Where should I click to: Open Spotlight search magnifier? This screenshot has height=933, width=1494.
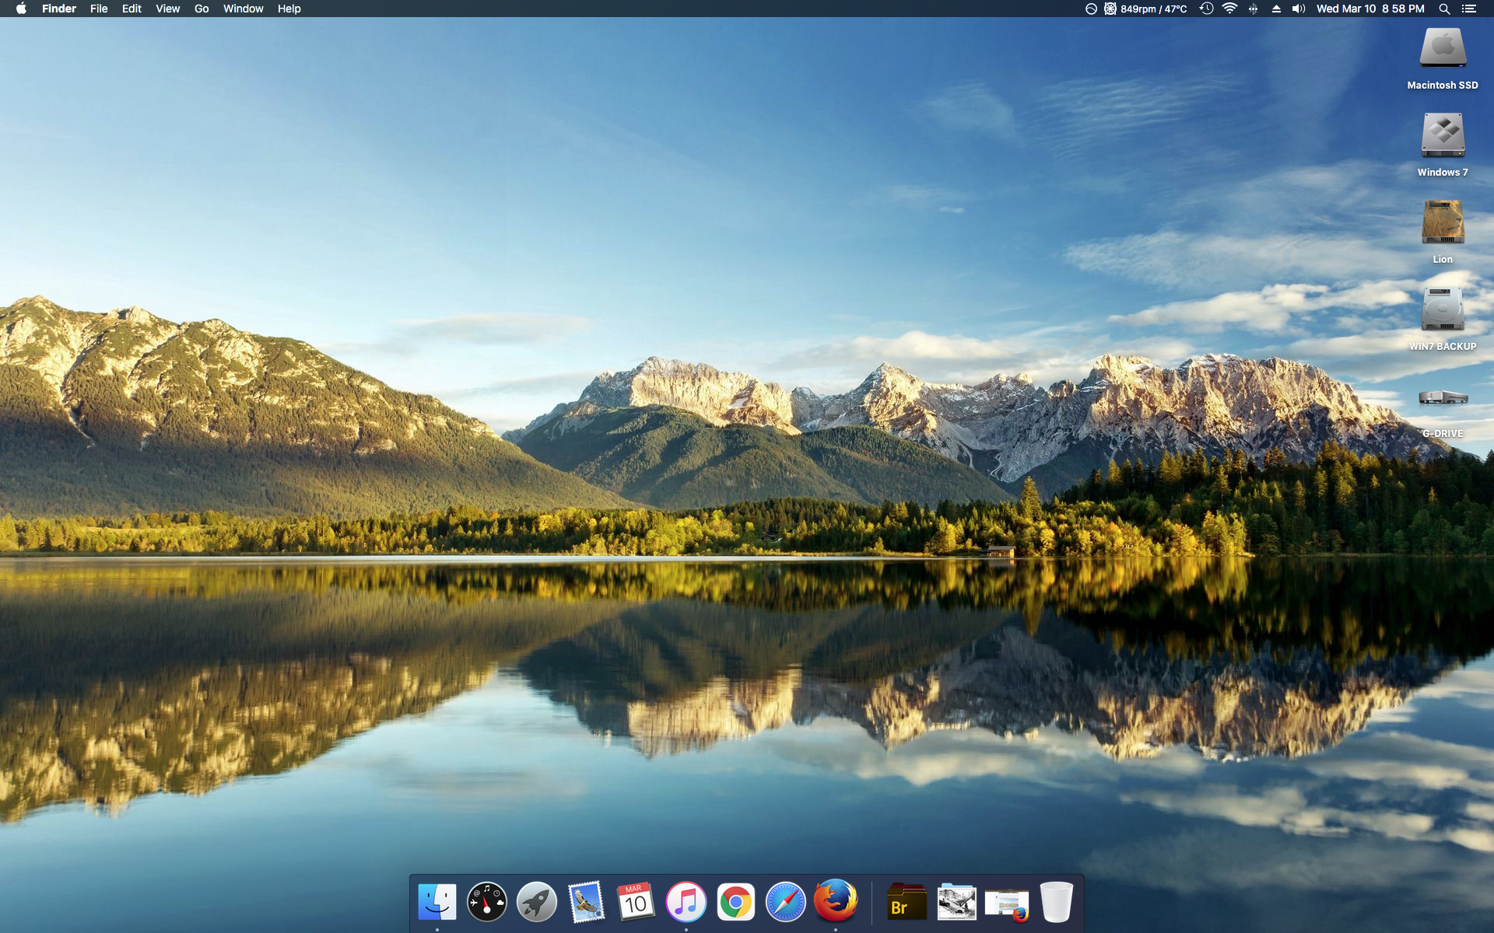1444,9
